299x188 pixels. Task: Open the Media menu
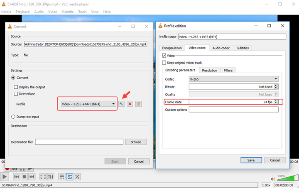click(x=6, y=12)
